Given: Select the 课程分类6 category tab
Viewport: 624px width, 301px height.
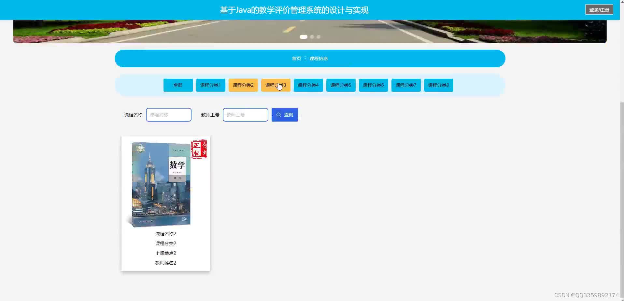Looking at the screenshot, I should (x=373, y=85).
